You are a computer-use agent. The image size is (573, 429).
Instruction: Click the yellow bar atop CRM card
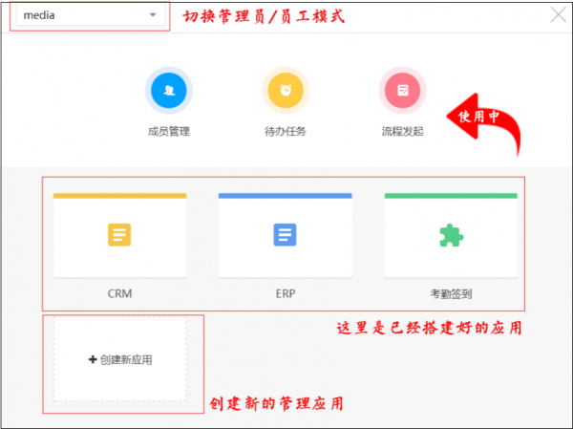coord(120,196)
